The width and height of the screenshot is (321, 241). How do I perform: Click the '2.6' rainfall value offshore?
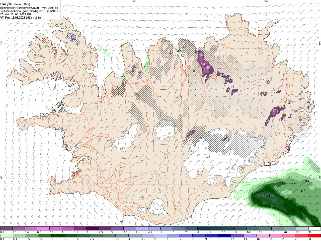(268, 196)
